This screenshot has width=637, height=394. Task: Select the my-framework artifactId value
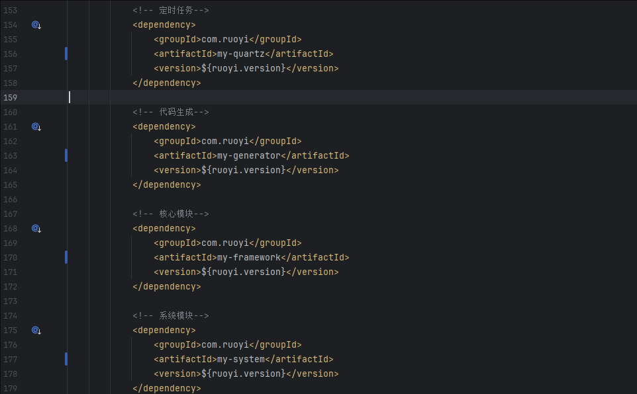pyautogui.click(x=249, y=258)
